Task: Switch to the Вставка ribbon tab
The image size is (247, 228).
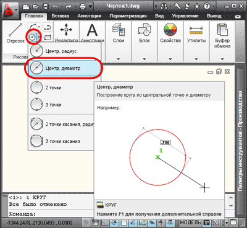Action: click(x=60, y=16)
